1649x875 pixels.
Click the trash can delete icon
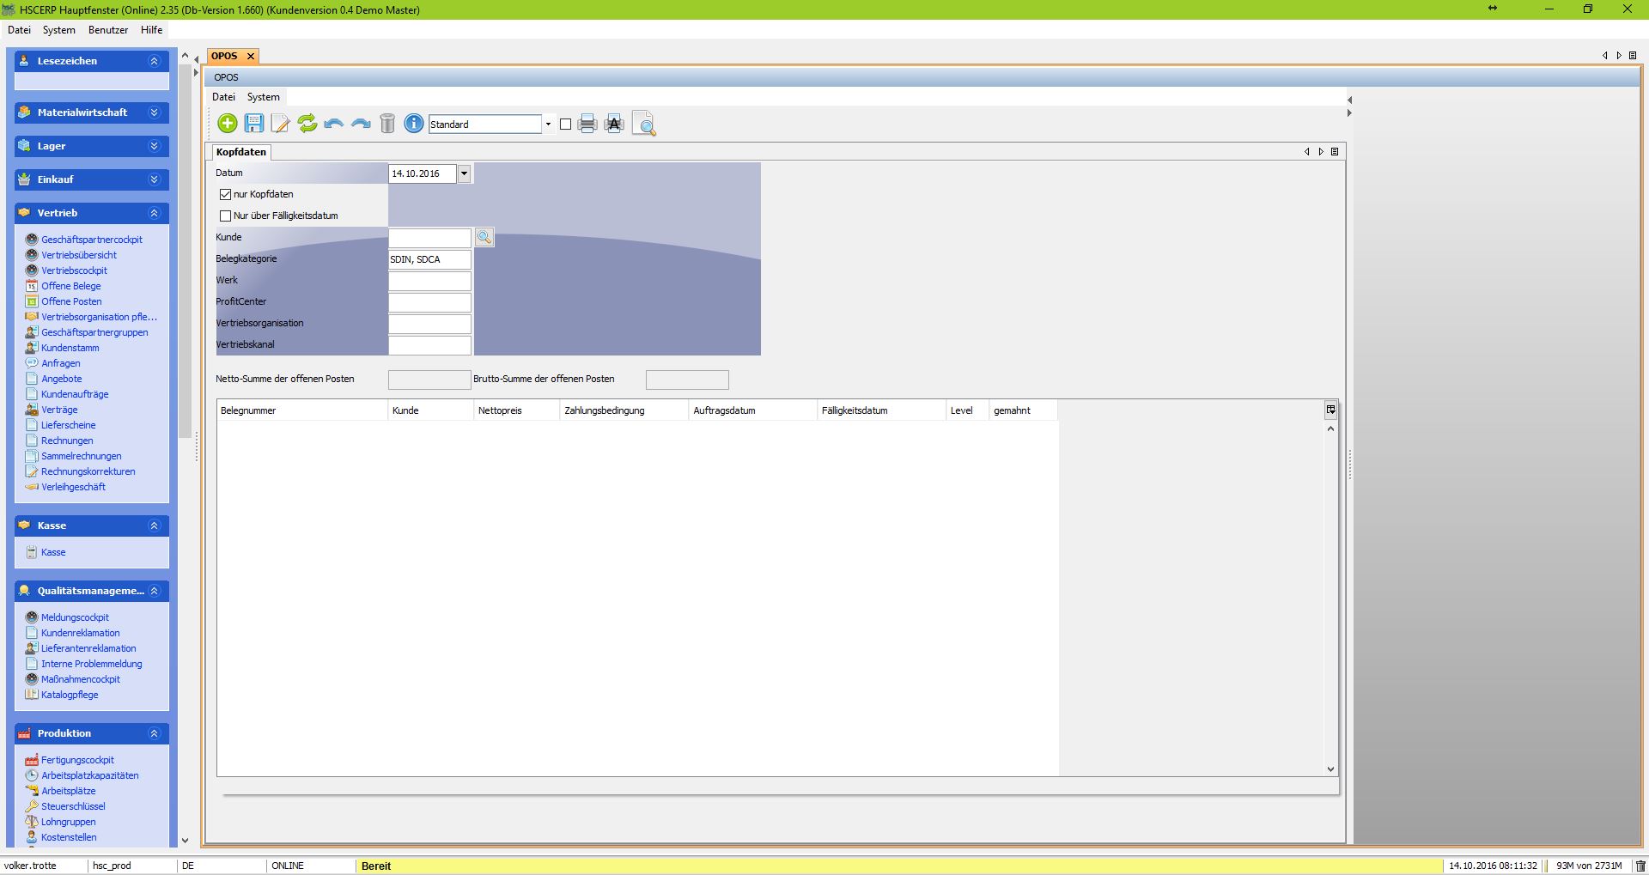click(x=387, y=124)
